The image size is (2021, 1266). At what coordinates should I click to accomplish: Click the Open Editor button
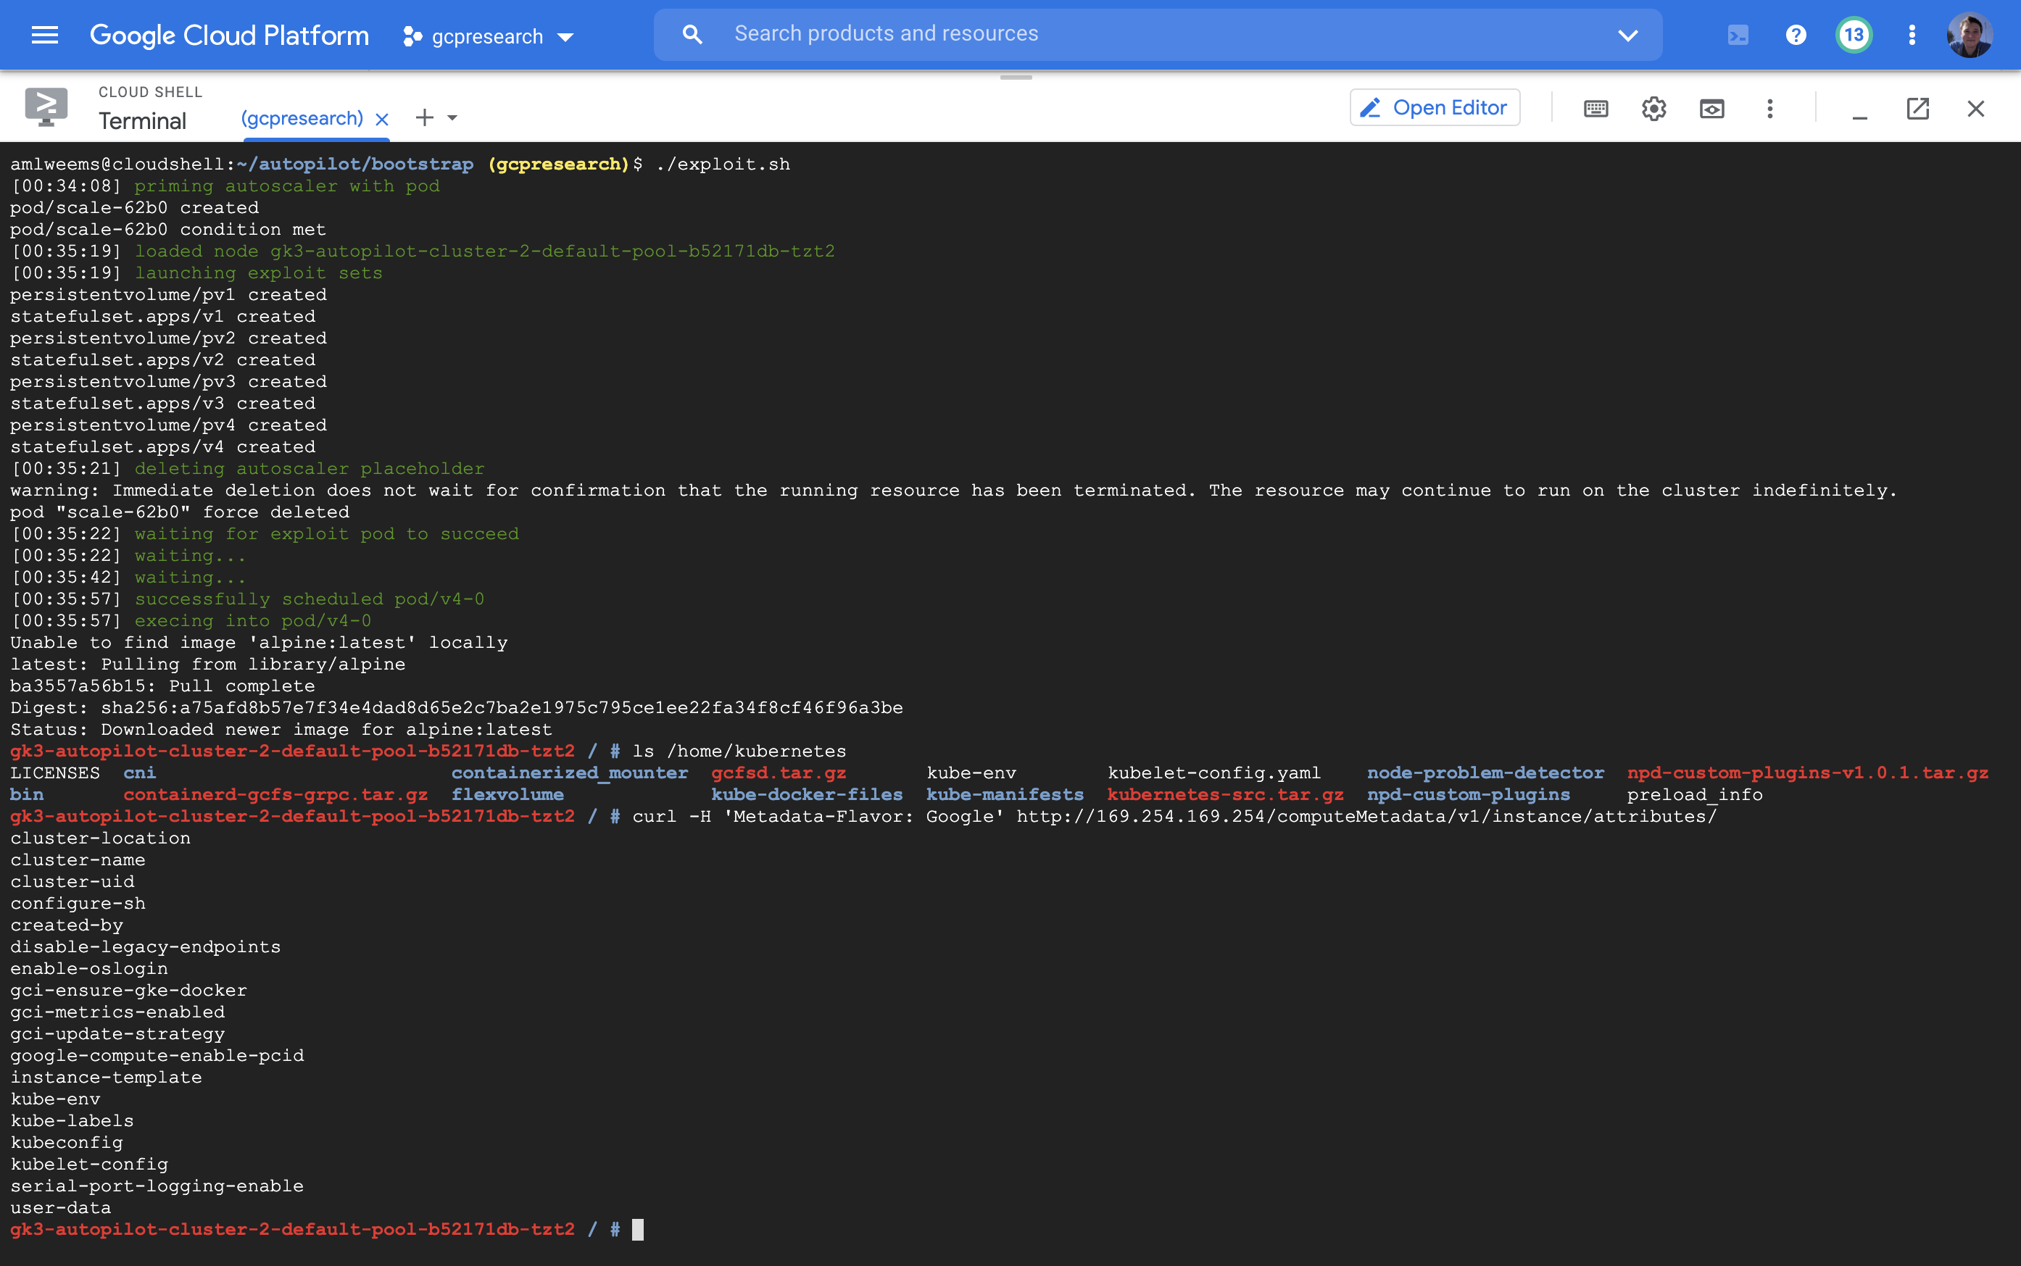click(x=1435, y=108)
